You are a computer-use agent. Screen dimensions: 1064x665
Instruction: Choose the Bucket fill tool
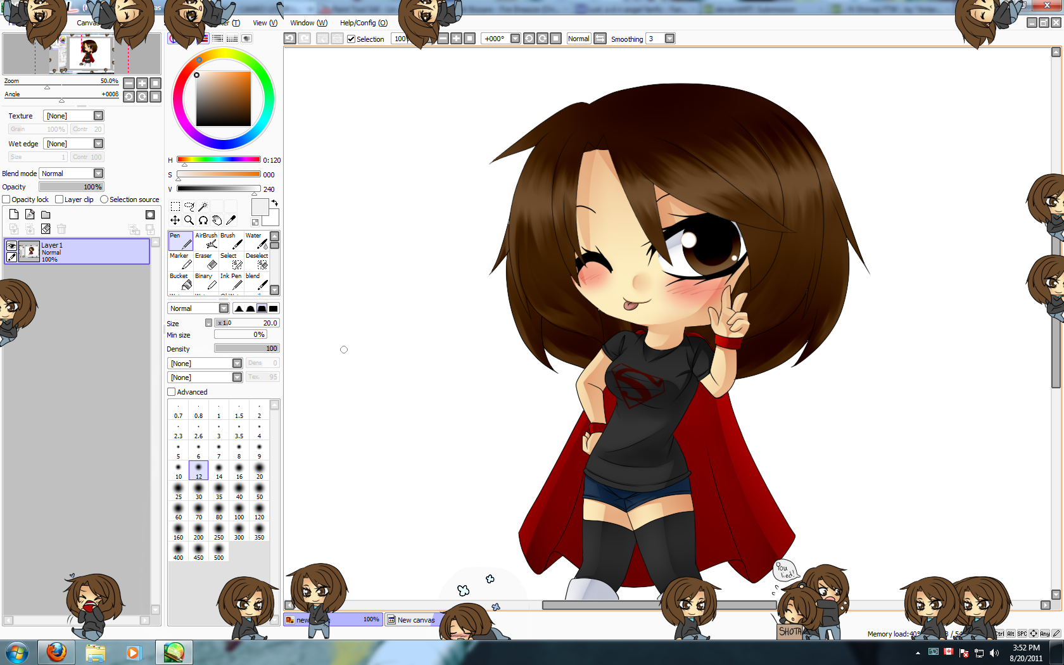pos(179,280)
